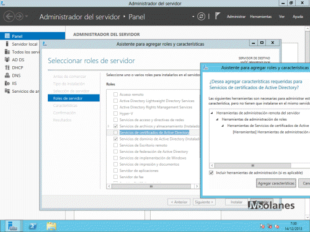Collapse Herramientas de administración de roles
This screenshot has height=232, width=310.
point(217,119)
